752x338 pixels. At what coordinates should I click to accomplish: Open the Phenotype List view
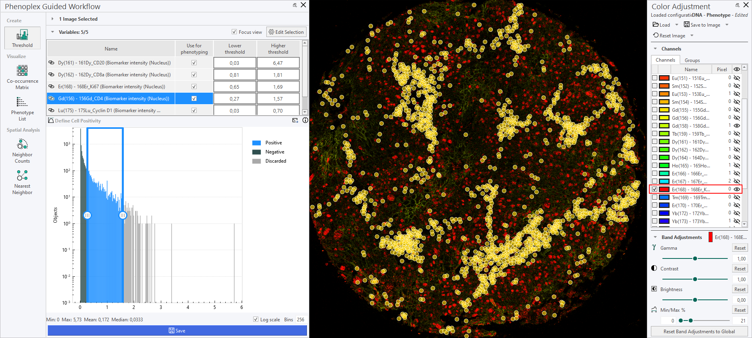(x=22, y=109)
